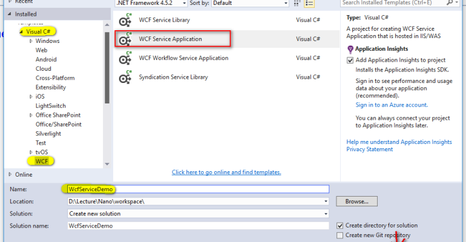Select the Android category

(46, 59)
